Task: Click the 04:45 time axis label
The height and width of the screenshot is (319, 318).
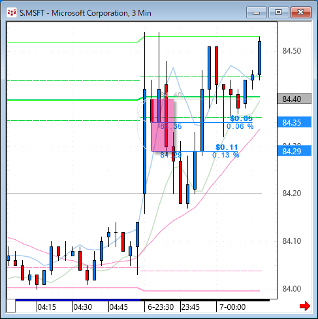Action: [118, 307]
